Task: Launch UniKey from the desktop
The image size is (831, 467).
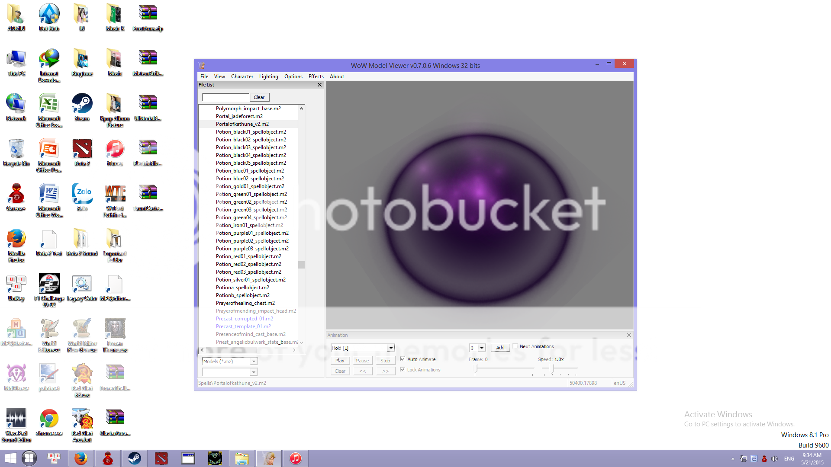Action: tap(16, 288)
